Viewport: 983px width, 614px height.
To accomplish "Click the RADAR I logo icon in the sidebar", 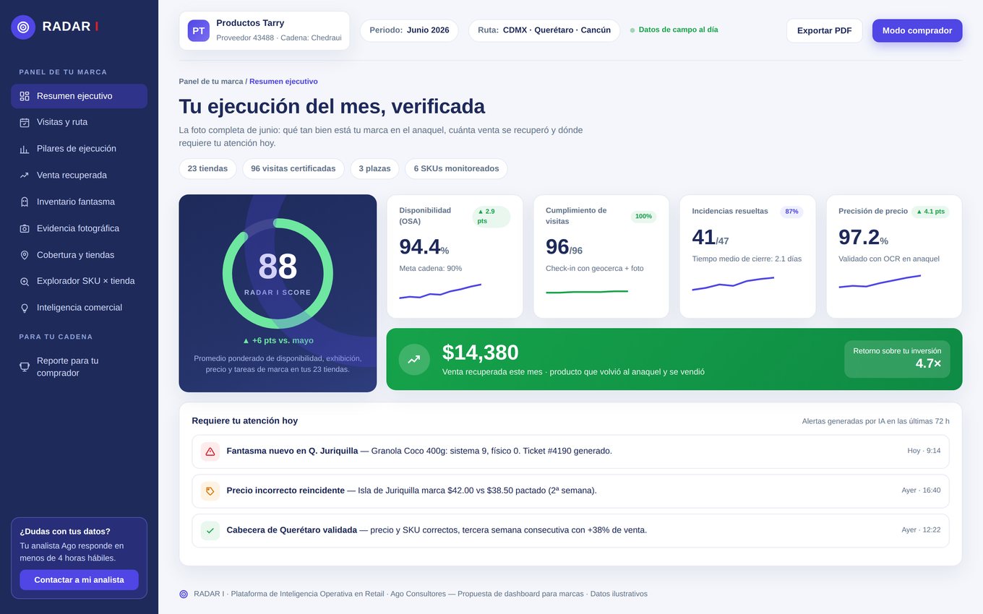I will [23, 27].
